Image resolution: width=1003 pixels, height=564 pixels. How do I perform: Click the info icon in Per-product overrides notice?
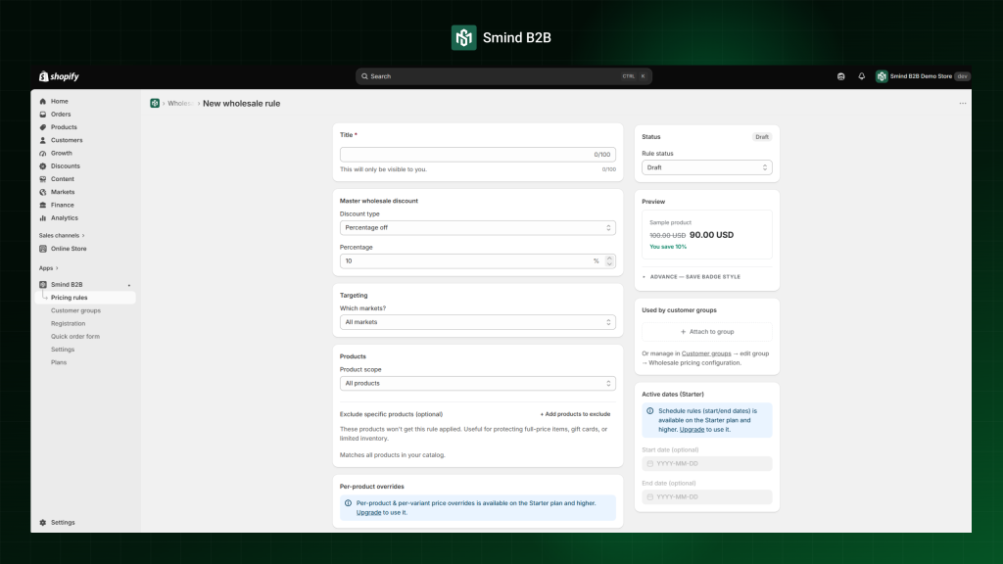pyautogui.click(x=348, y=503)
